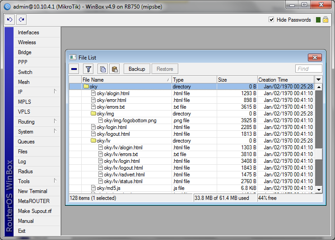Remove selected file with minus button
Viewport: 335px width, 240px height.
(74, 69)
